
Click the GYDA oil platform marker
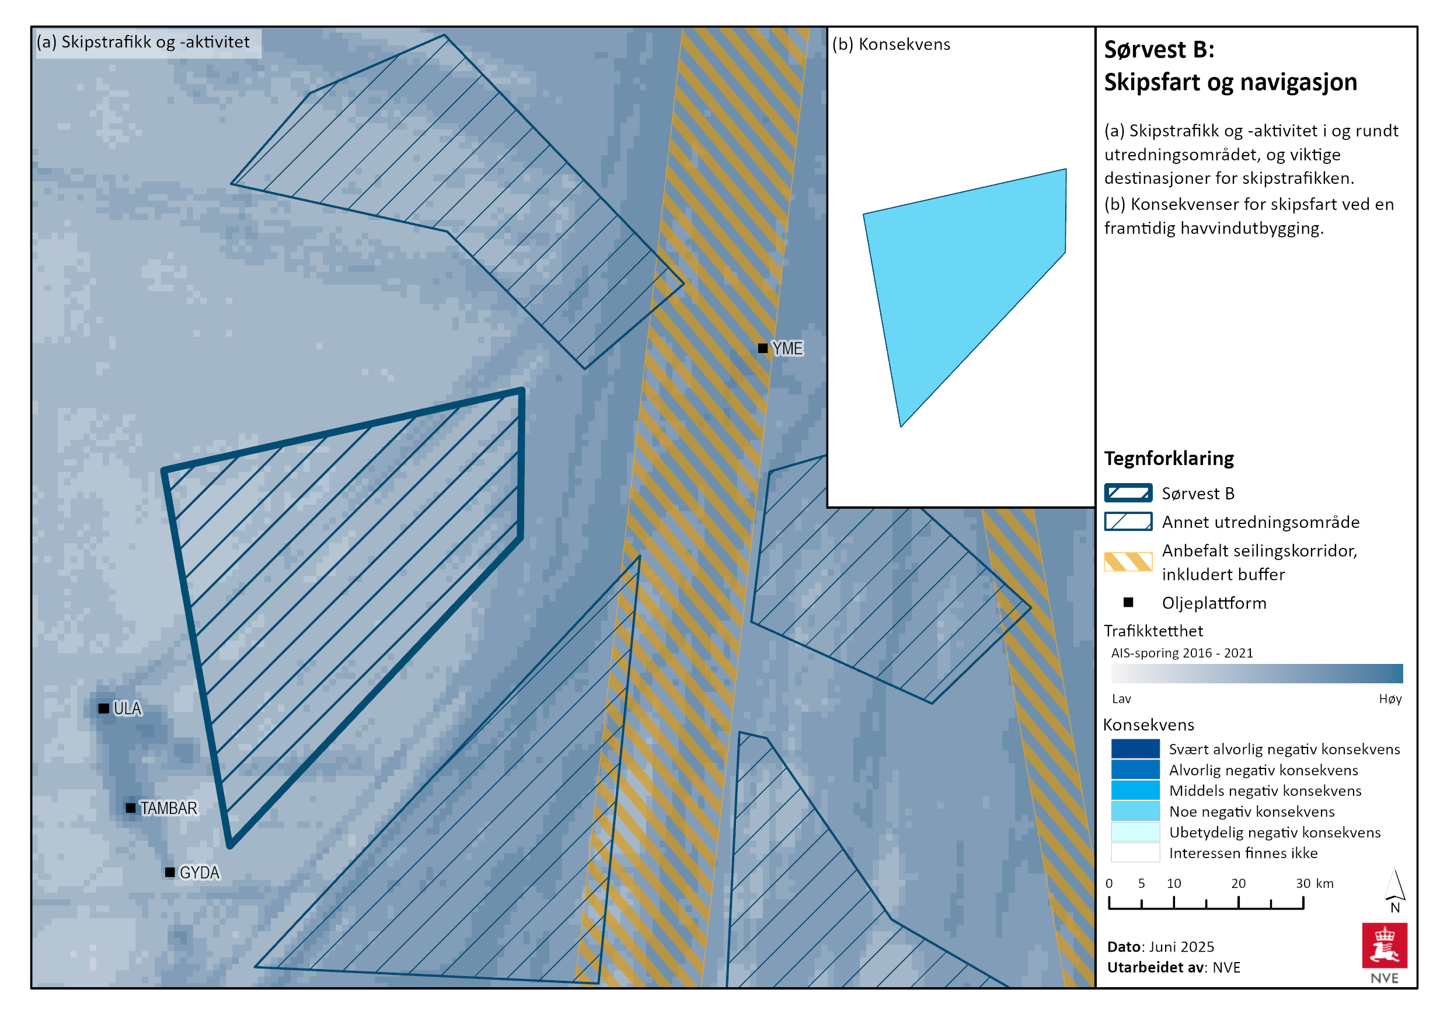[x=169, y=872]
